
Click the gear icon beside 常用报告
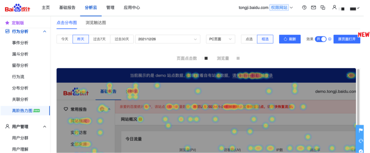point(102,109)
